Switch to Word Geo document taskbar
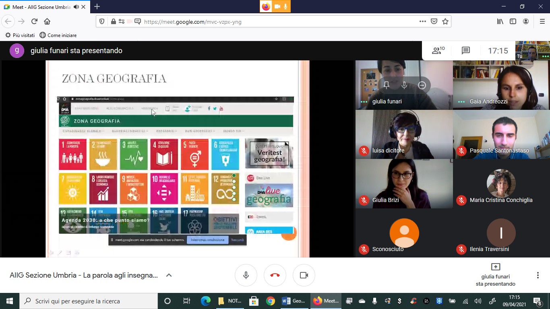 coord(294,301)
